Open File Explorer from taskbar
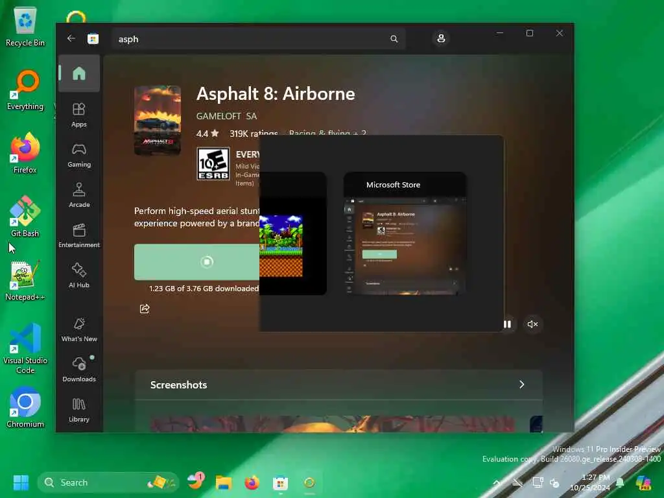The height and width of the screenshot is (498, 664). coord(224,482)
